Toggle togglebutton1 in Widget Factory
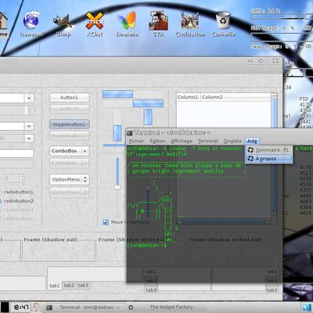 (x=70, y=124)
